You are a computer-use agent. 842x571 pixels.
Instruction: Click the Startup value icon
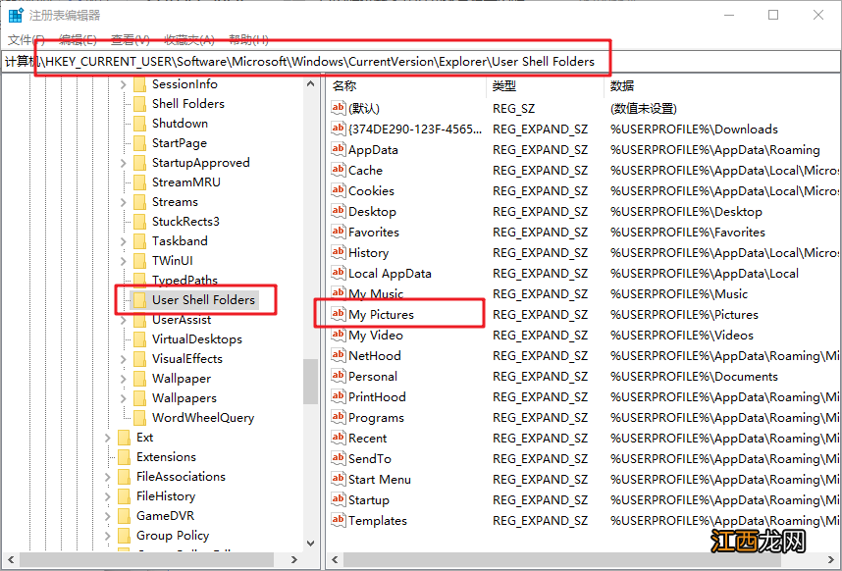338,499
